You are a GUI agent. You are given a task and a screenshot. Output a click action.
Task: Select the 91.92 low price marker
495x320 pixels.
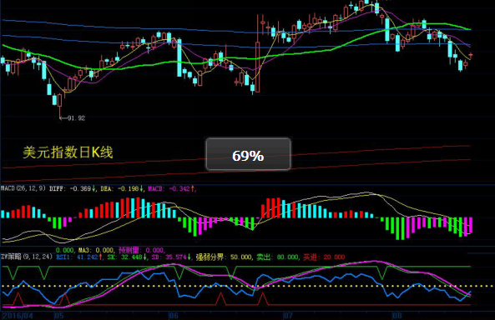coord(73,118)
